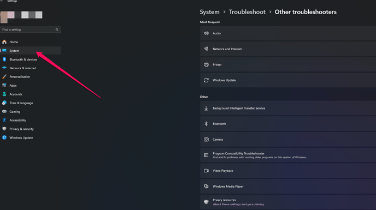Click the Personalization paintbrush icon

pos(4,76)
